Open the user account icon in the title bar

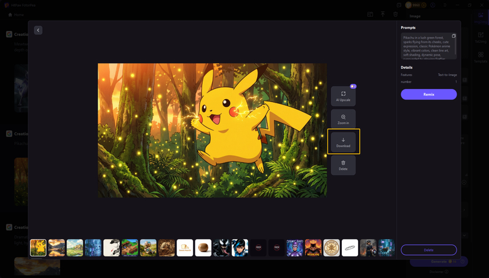coord(433,5)
